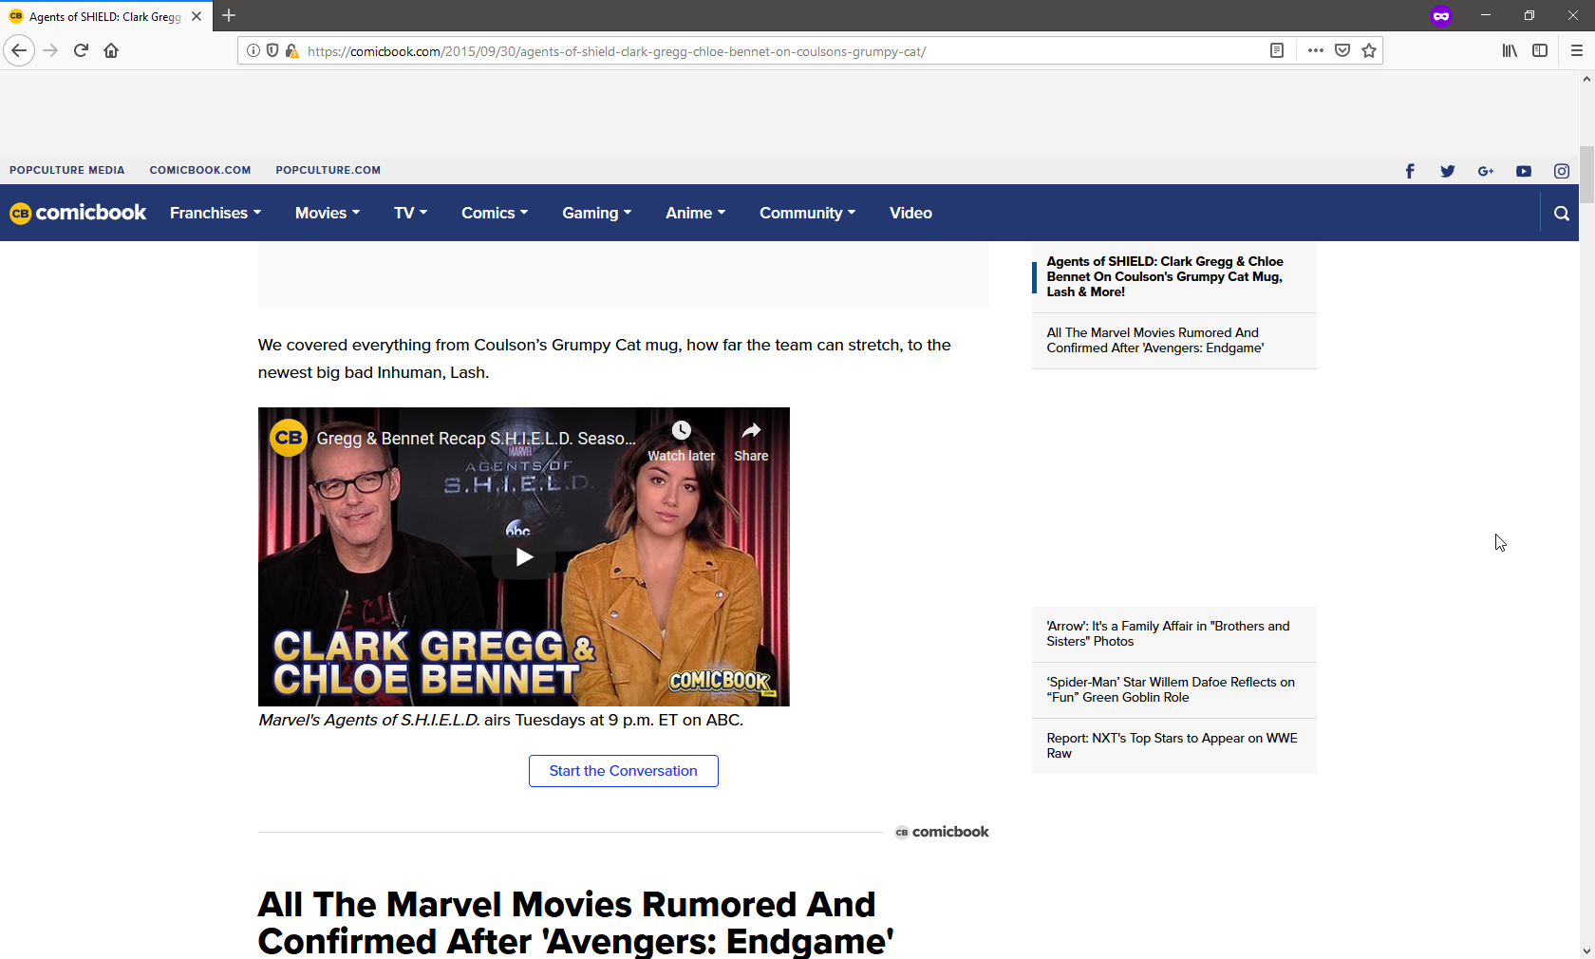Open the POPCULTURE MEDIA link
The height and width of the screenshot is (959, 1595).
(x=67, y=171)
